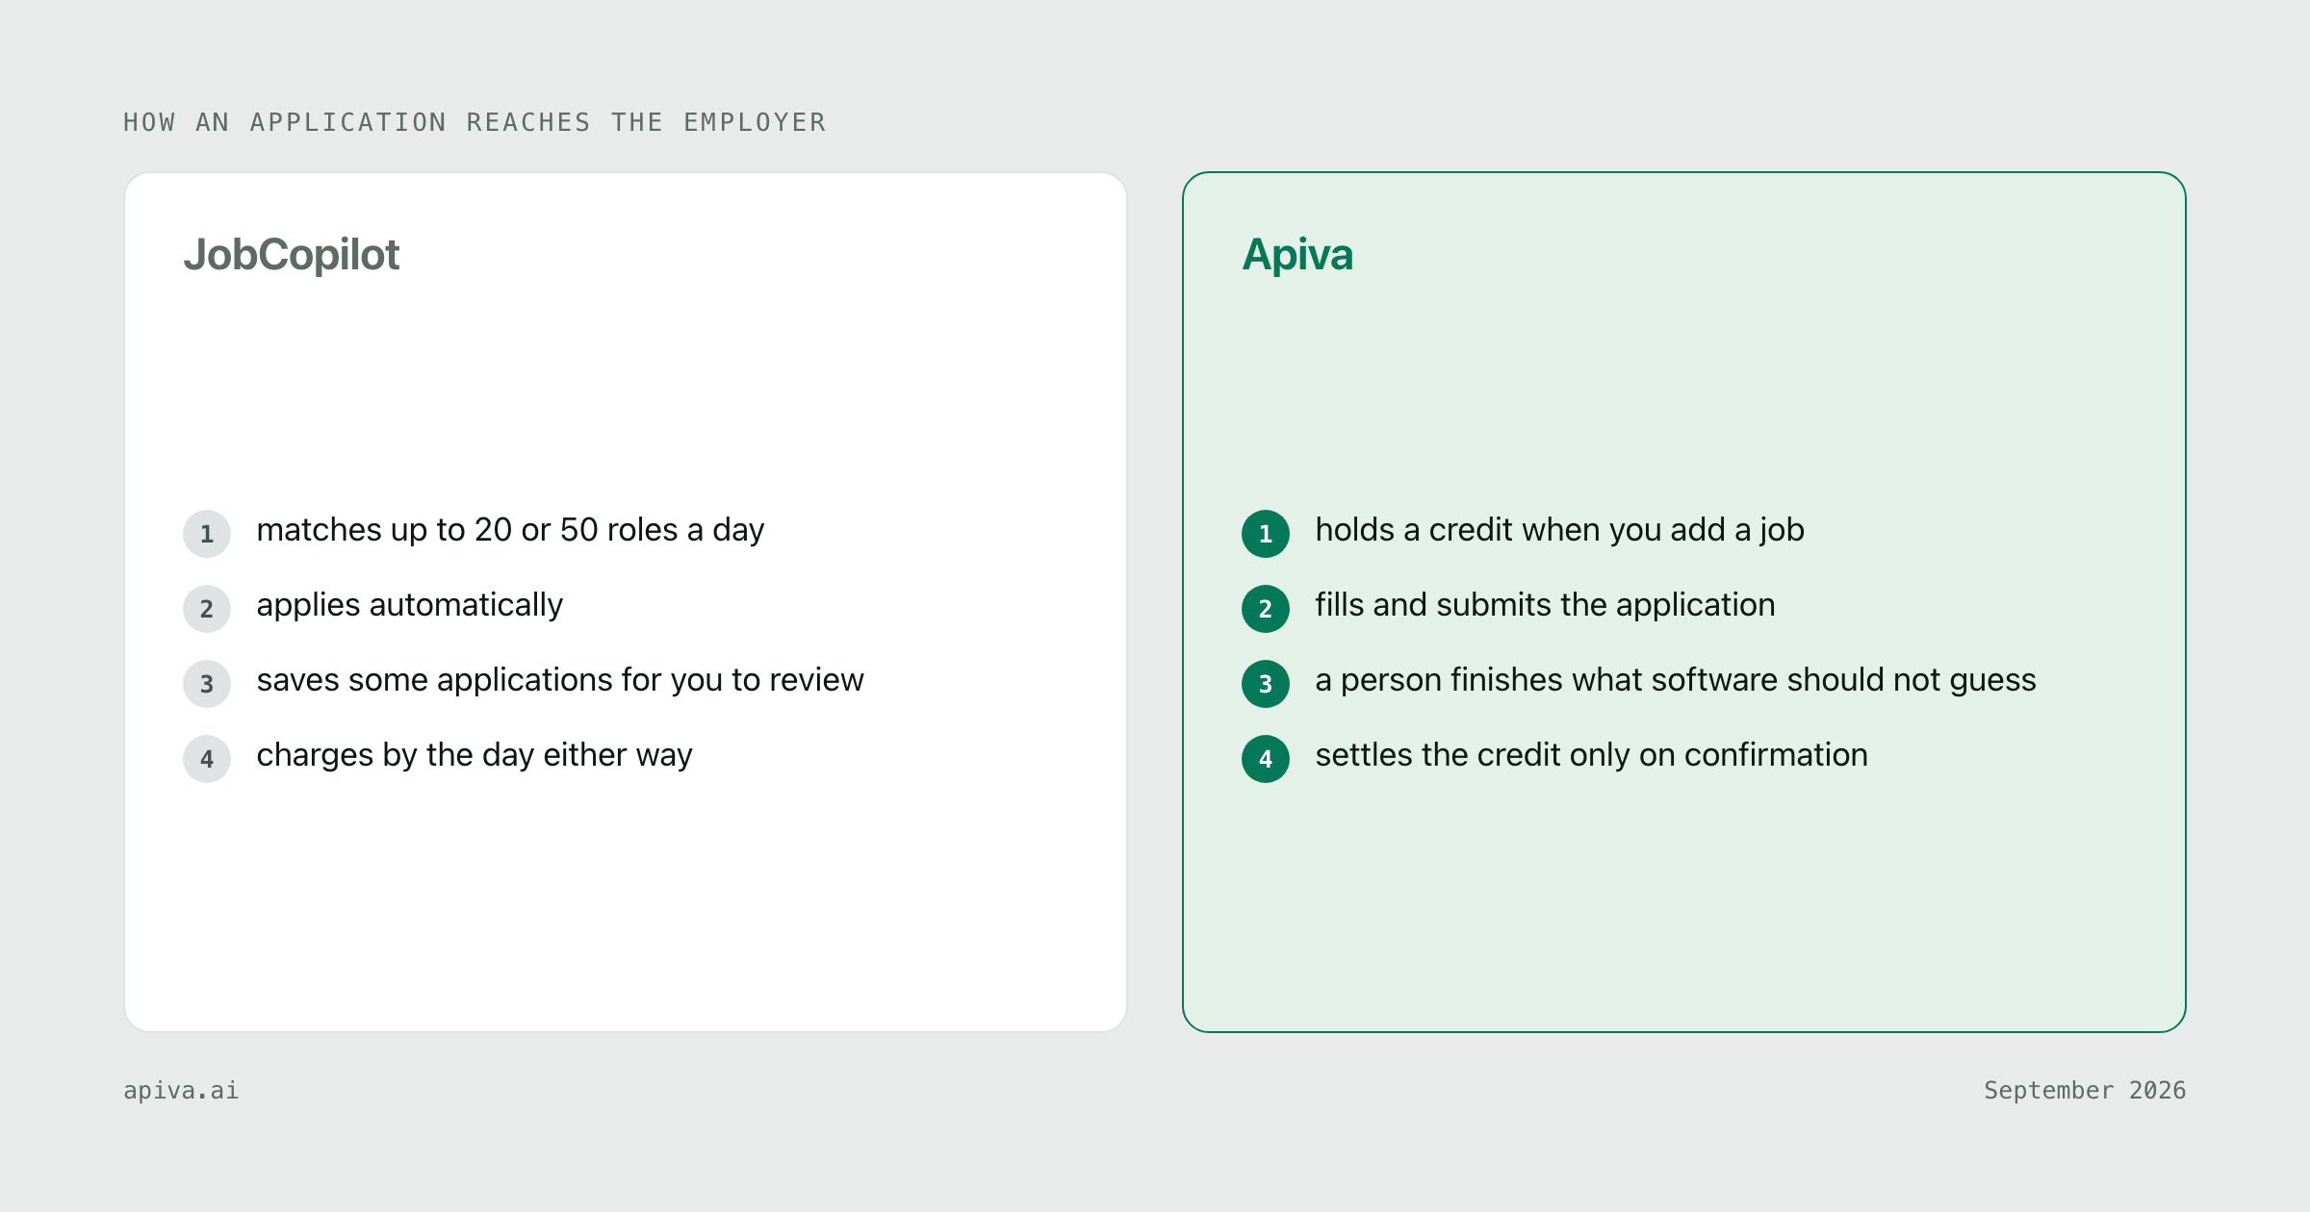Select text 'saves some applications for you to review'

(x=560, y=680)
